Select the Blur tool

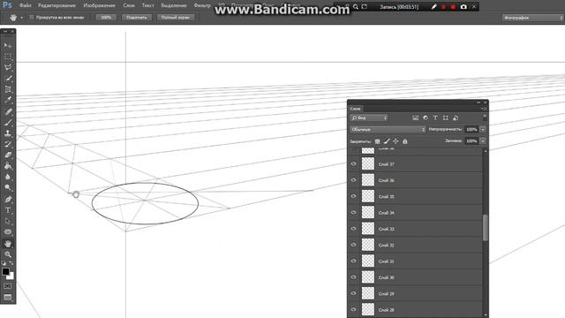pyautogui.click(x=8, y=177)
